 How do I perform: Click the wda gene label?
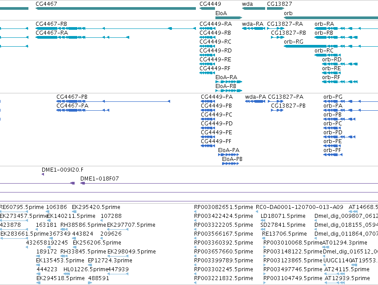247,4
